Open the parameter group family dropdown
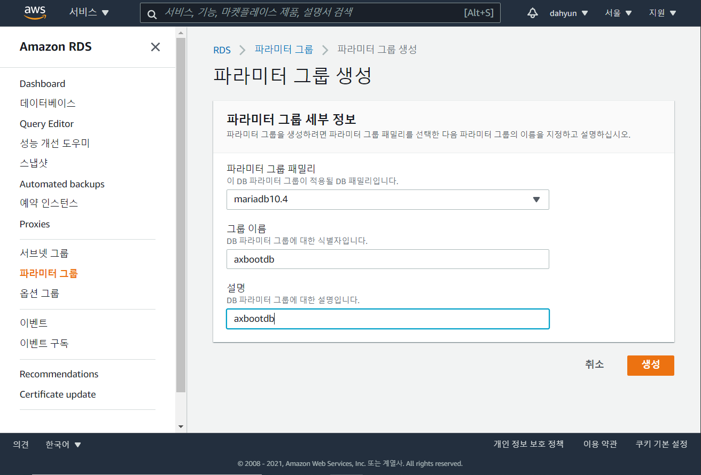 [388, 200]
